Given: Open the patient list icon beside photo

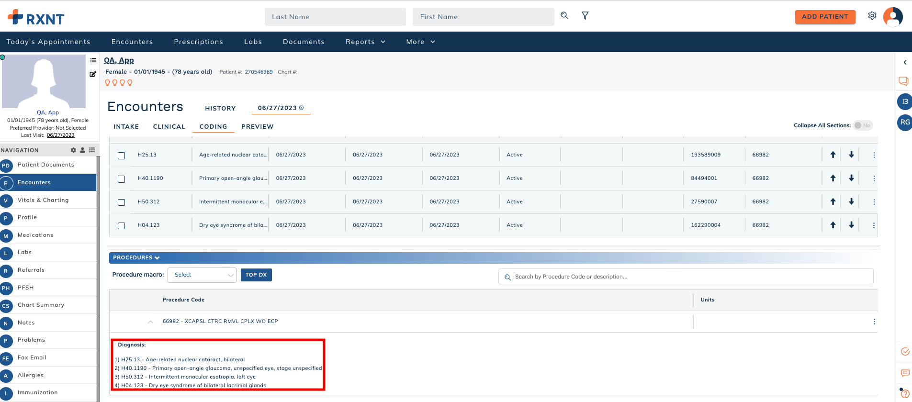Looking at the screenshot, I should [x=93, y=60].
